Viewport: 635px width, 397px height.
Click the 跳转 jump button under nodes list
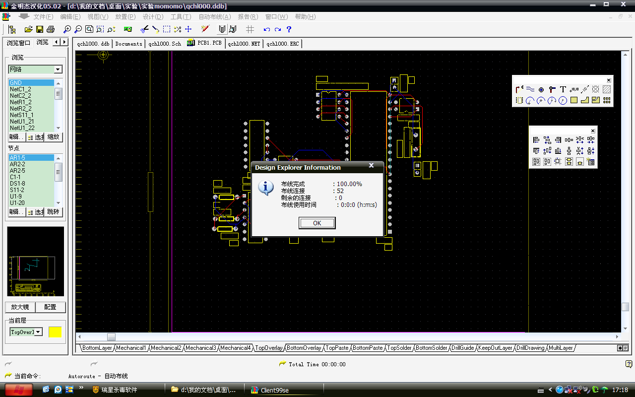53,212
